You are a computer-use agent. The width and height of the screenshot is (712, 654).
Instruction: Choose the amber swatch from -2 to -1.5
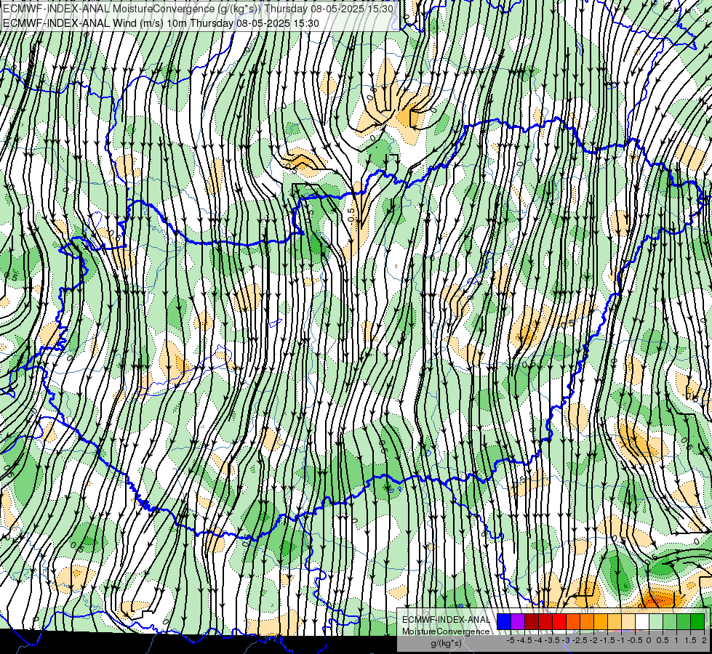(x=601, y=622)
